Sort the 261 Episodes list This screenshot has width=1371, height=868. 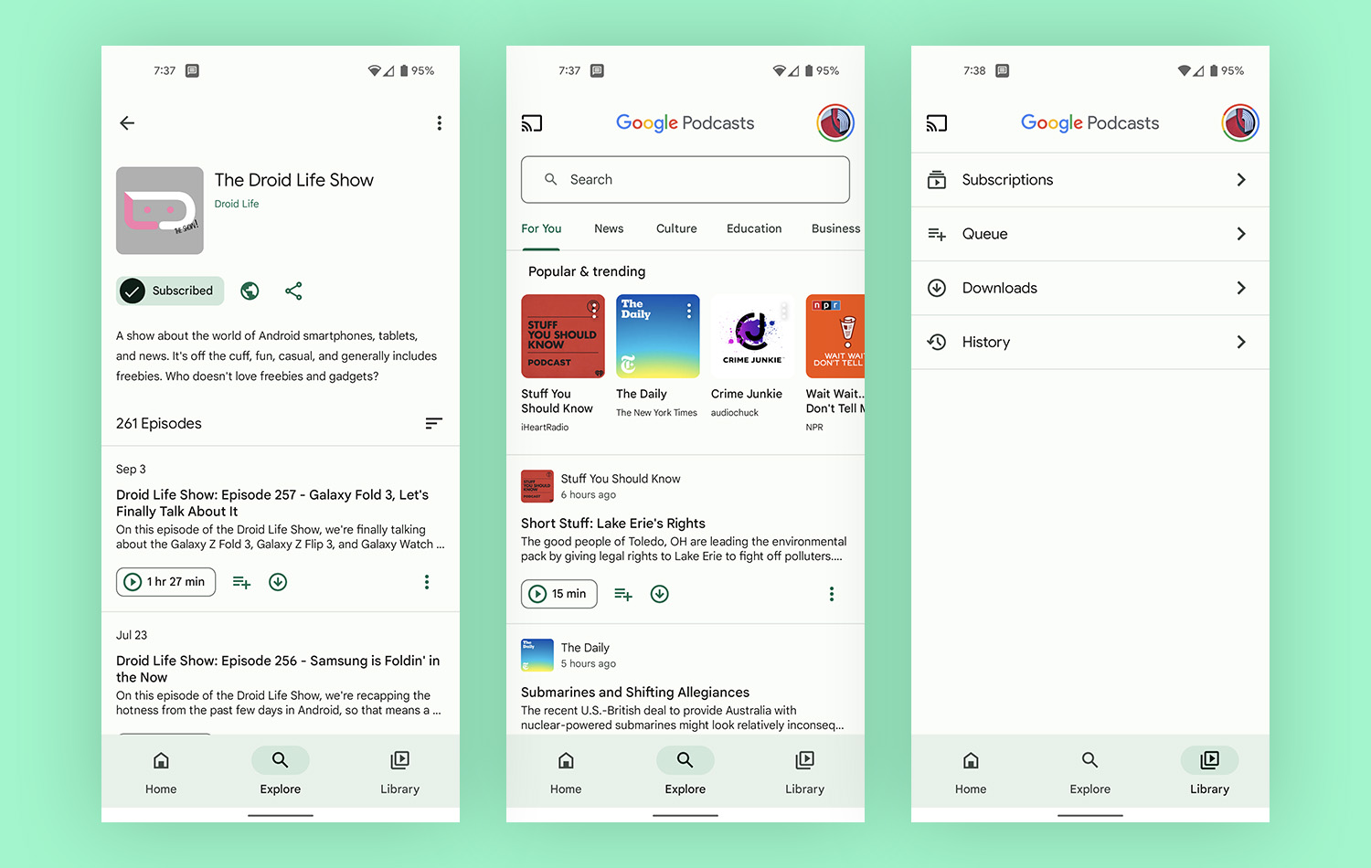pyautogui.click(x=433, y=423)
